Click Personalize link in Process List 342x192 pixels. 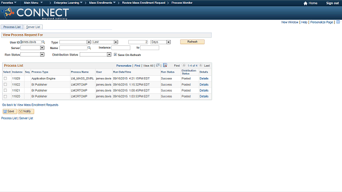tap(123, 66)
